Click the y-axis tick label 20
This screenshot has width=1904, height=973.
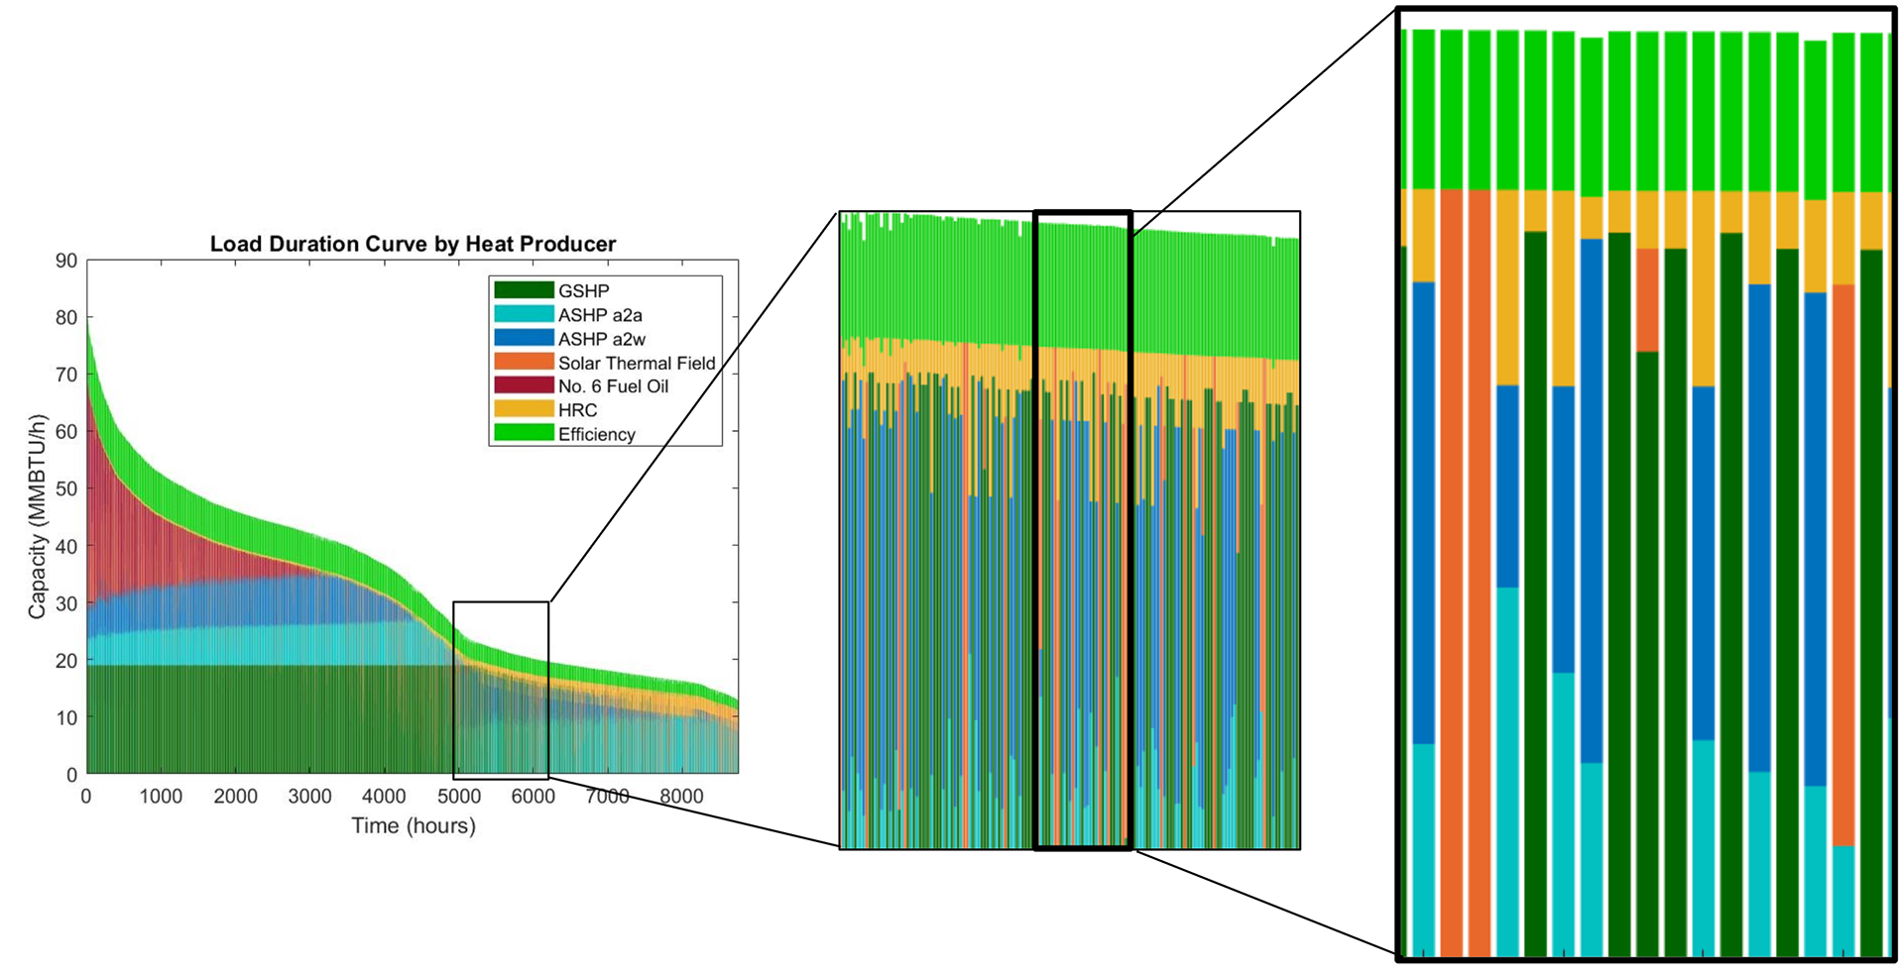[x=66, y=660]
